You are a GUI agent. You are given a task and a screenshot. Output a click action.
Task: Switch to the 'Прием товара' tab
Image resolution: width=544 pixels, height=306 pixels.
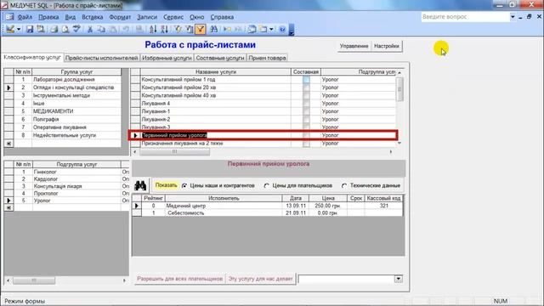[267, 58]
